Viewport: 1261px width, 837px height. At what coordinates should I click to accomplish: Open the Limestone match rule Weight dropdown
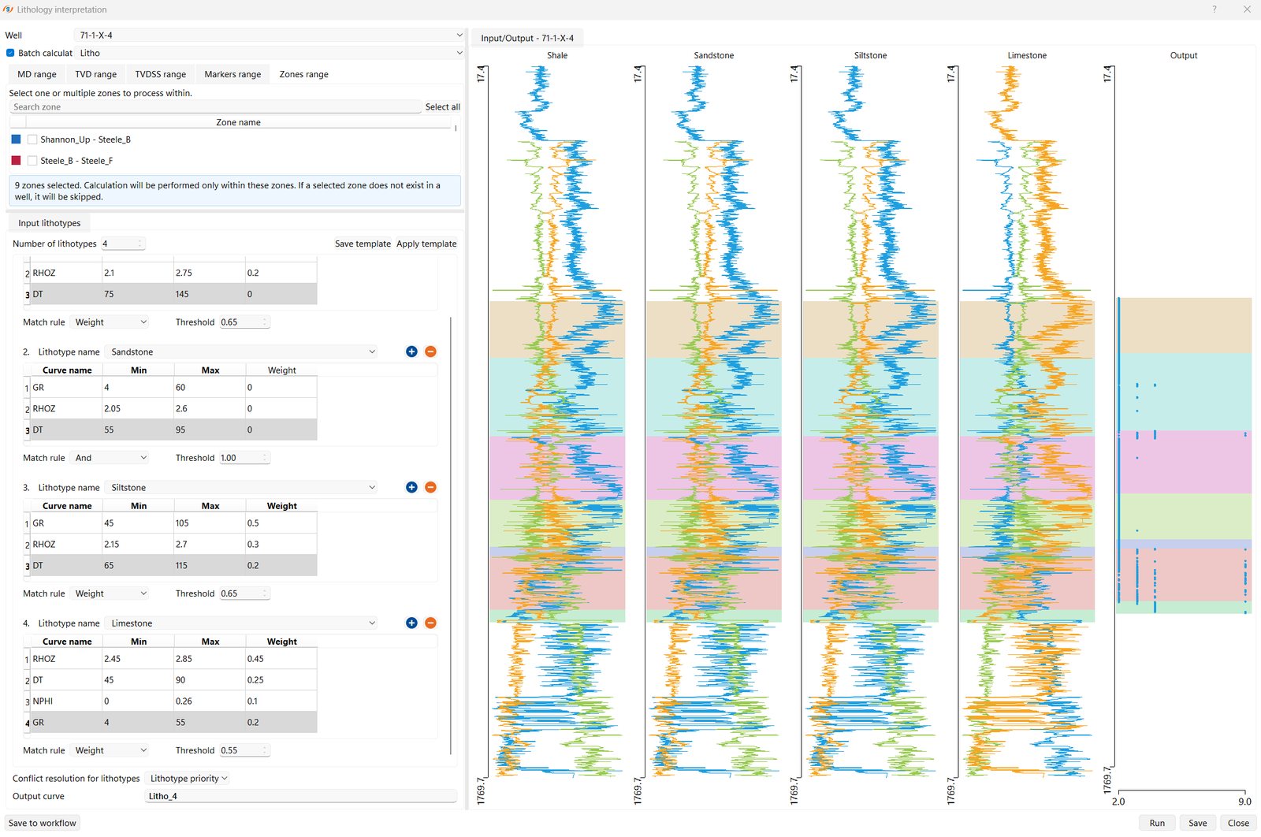[x=110, y=750]
